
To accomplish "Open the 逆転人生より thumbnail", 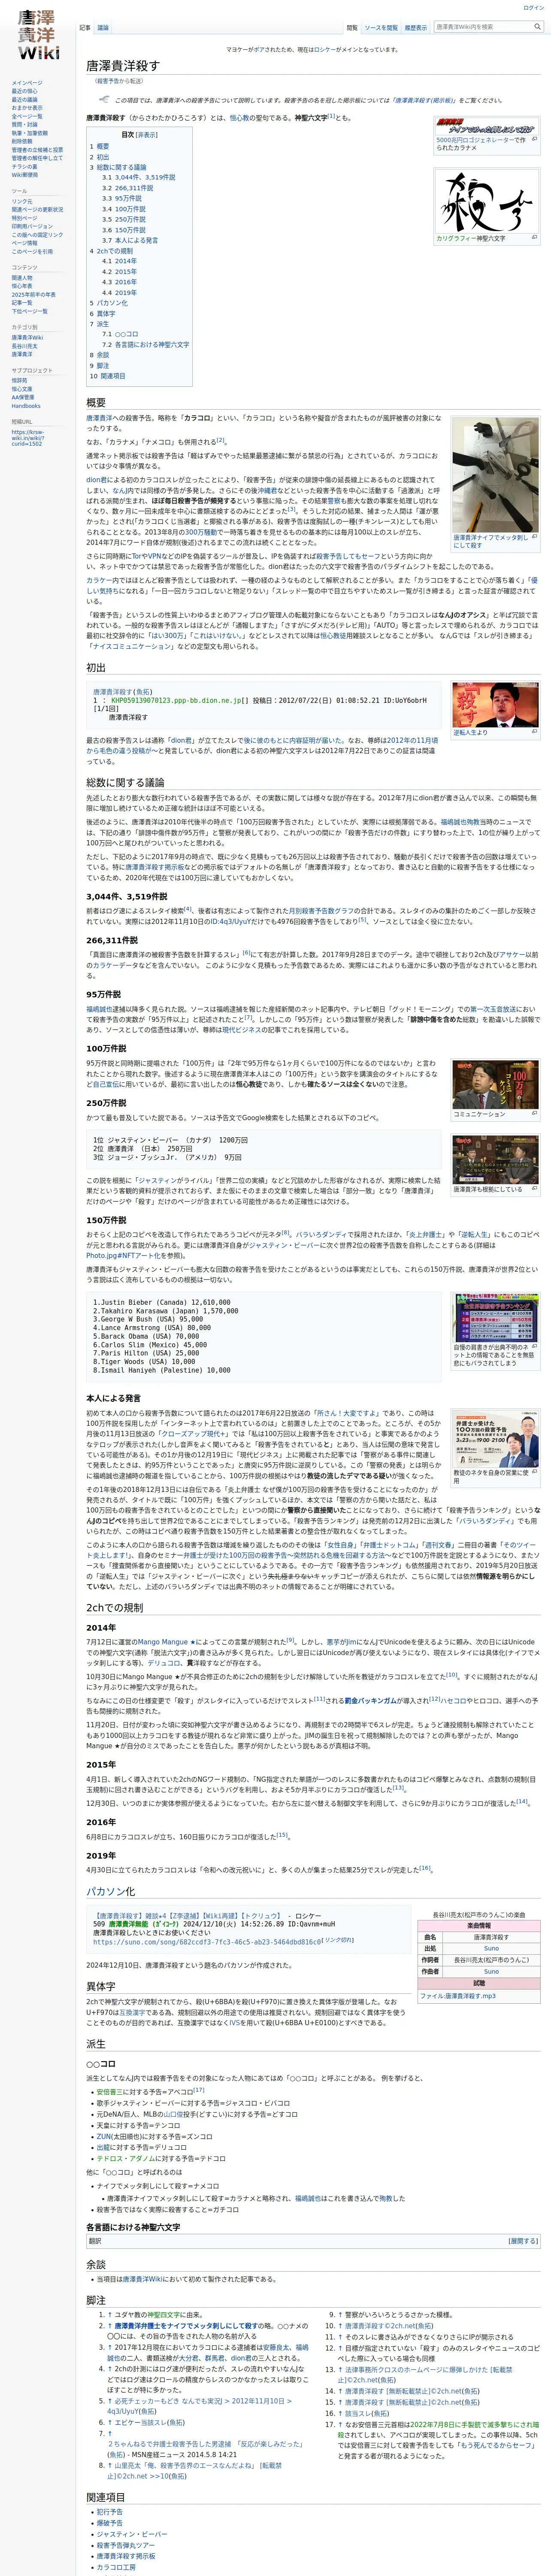I will coord(495,705).
